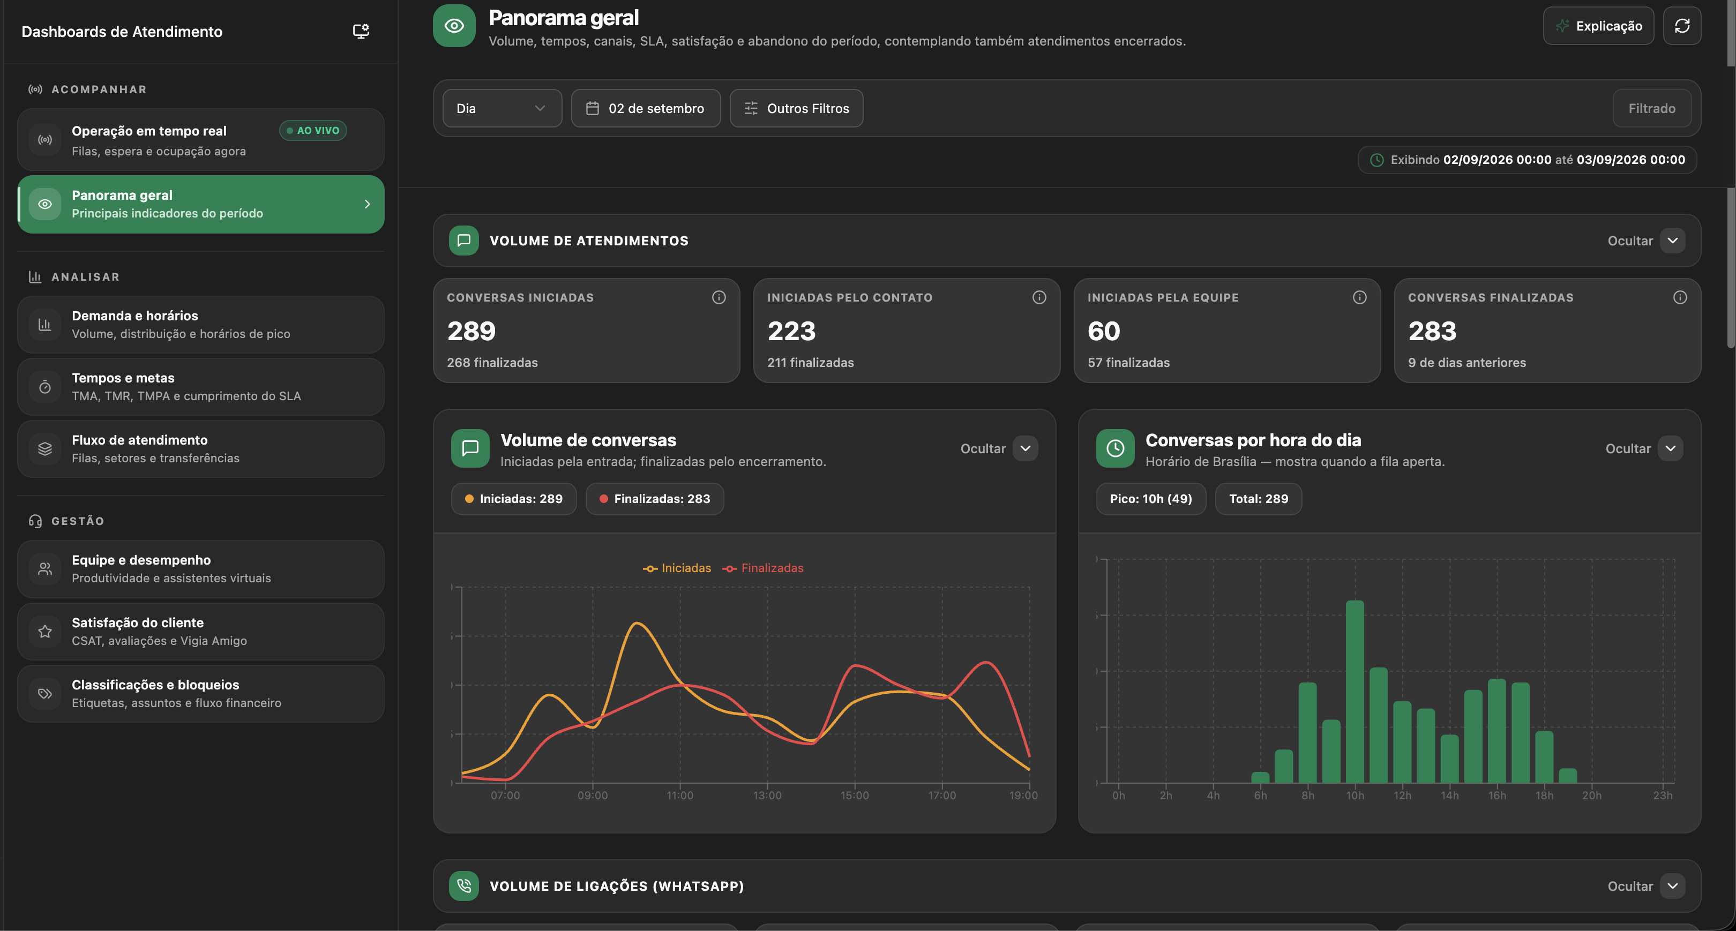1736x931 pixels.
Task: Open Operação em tempo real dashboard
Action: tap(201, 139)
